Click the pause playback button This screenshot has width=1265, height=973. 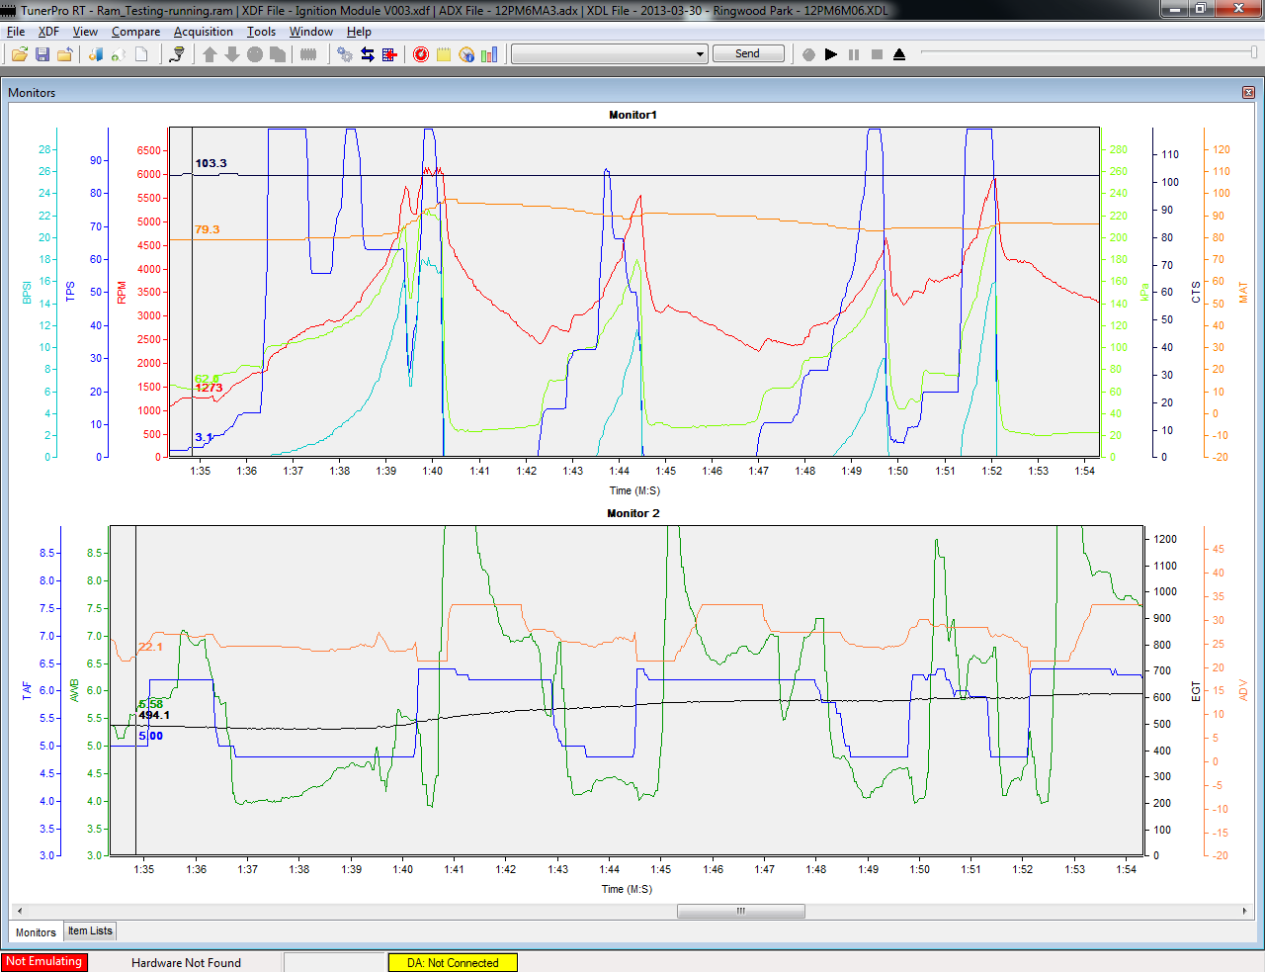coord(854,54)
